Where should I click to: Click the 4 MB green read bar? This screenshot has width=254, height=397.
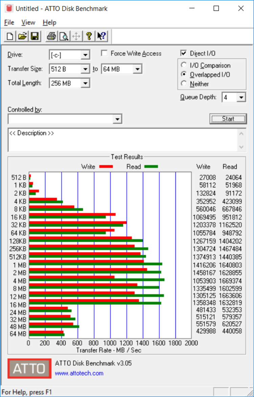pos(97,280)
